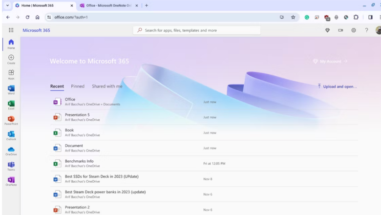Open OneDrive from the sidebar
381x215 pixels.
pyautogui.click(x=11, y=151)
